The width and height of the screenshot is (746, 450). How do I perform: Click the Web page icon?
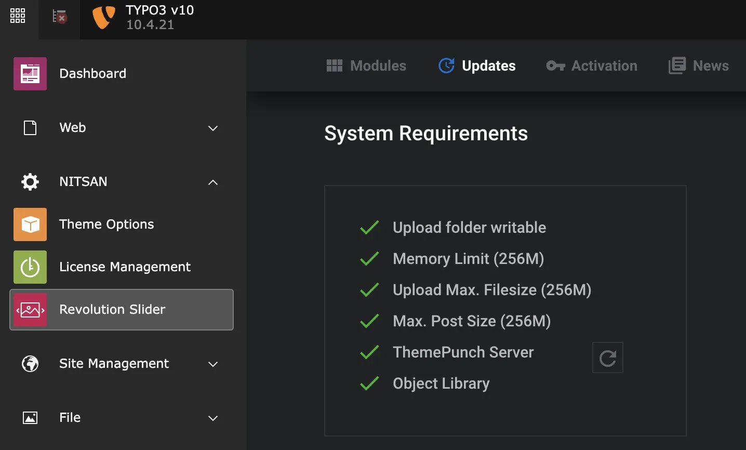point(30,128)
